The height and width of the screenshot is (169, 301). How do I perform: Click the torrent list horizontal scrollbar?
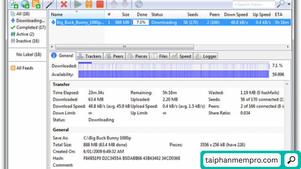pos(125,47)
